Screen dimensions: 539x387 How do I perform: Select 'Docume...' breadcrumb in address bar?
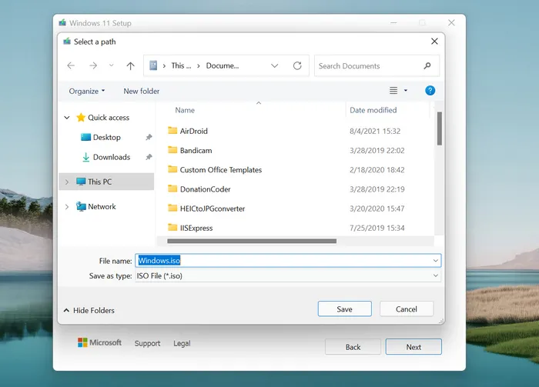coord(223,65)
